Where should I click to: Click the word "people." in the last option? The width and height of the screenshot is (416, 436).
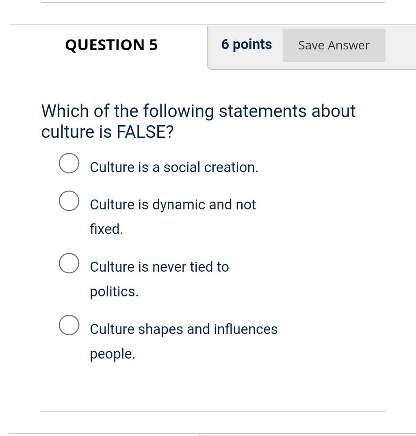point(113,354)
